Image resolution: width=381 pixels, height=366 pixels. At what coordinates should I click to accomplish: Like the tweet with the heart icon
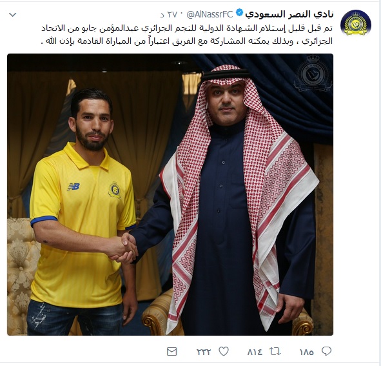click(224, 351)
